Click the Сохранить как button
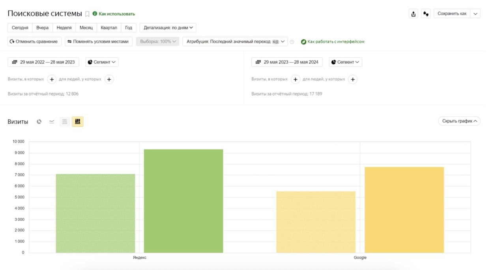The image size is (494, 270). 452,13
